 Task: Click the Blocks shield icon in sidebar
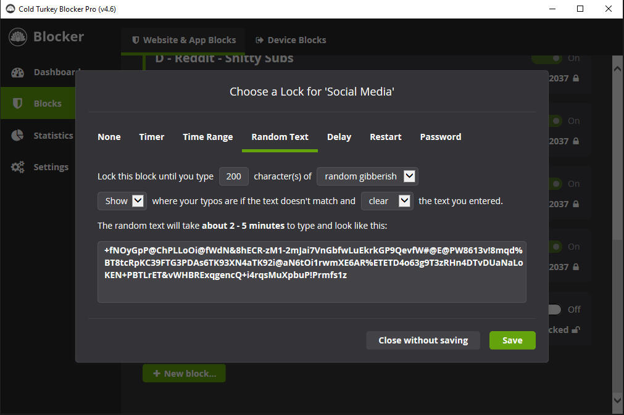(x=17, y=104)
